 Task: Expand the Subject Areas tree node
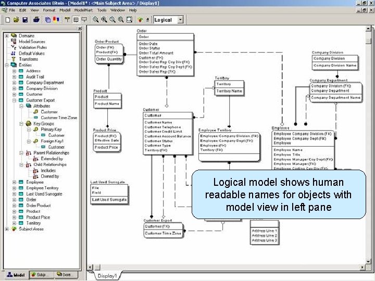tap(7, 229)
